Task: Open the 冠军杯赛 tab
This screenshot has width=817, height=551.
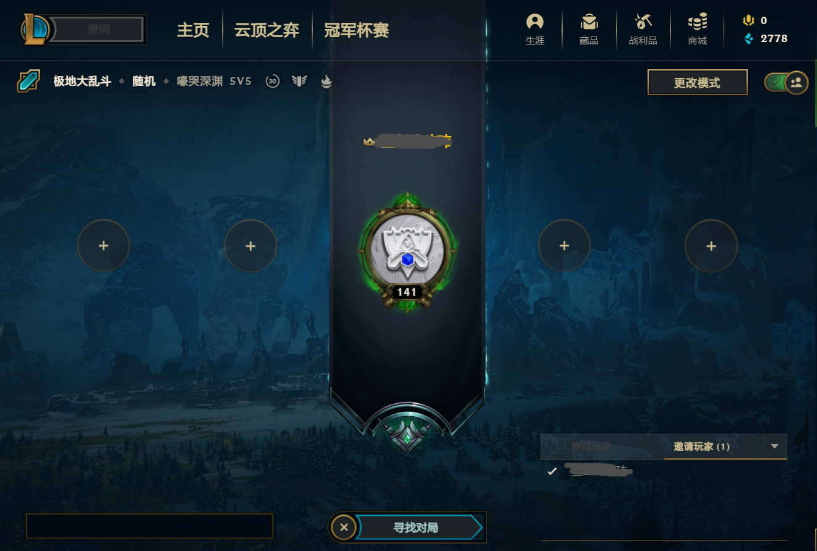Action: tap(356, 30)
